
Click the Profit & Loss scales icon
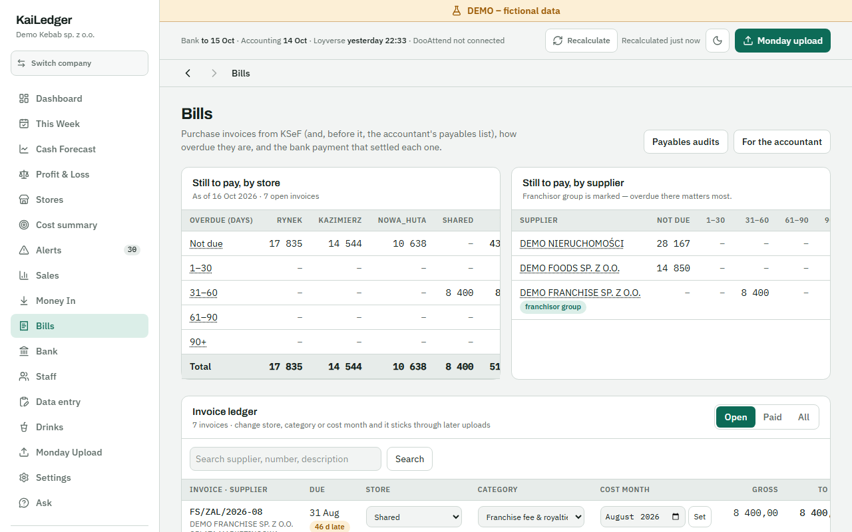[24, 174]
